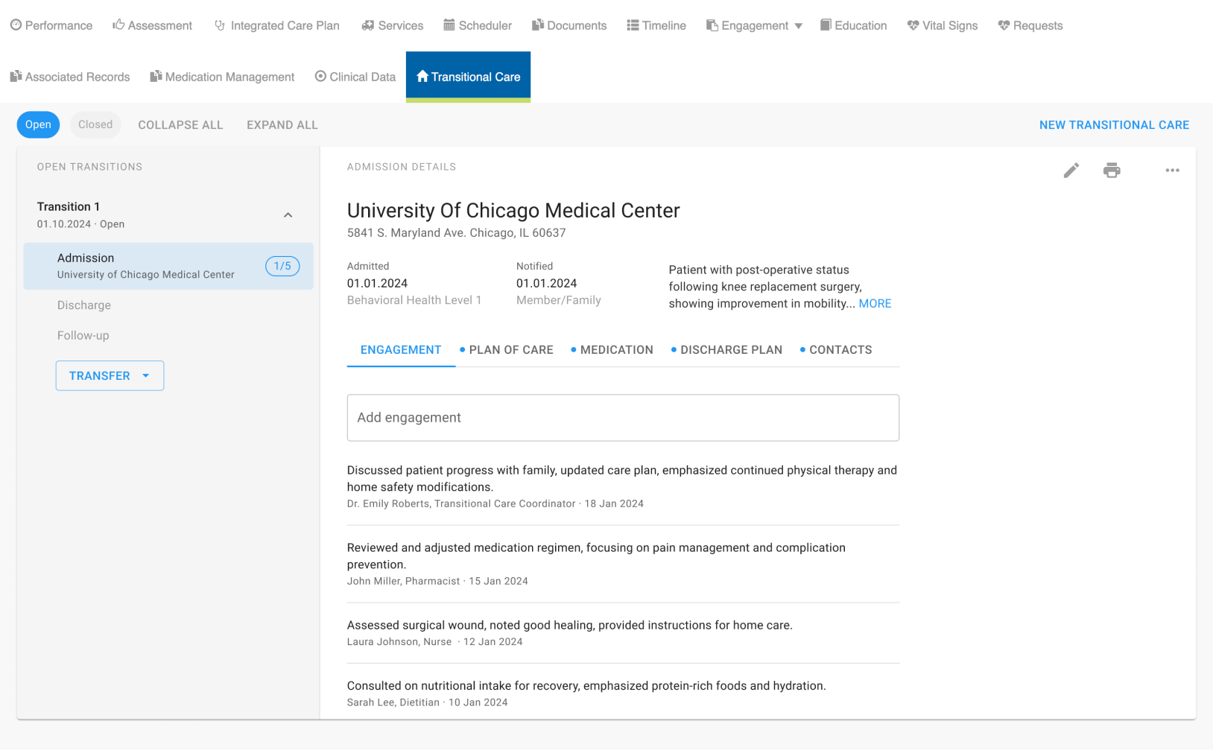Select the Follow-up step
Image resolution: width=1213 pixels, height=750 pixels.
click(x=83, y=336)
